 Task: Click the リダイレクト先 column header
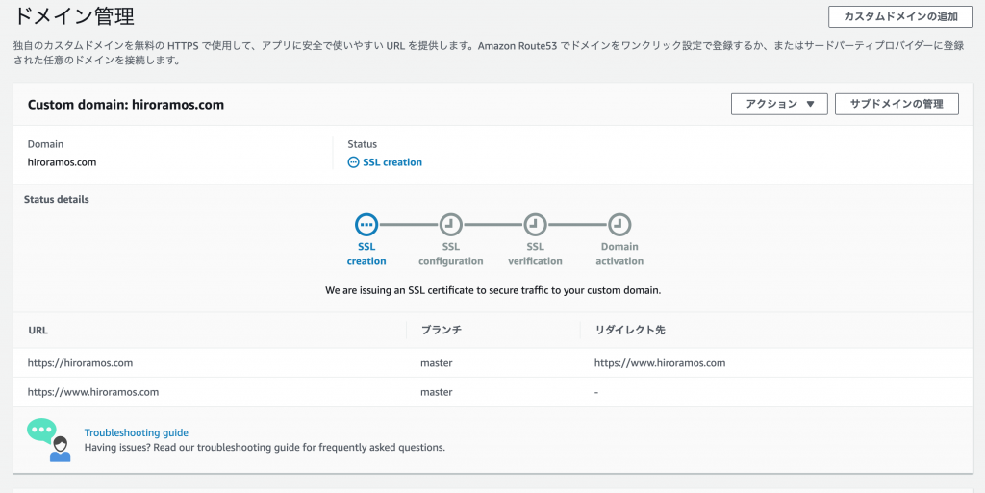pos(629,330)
